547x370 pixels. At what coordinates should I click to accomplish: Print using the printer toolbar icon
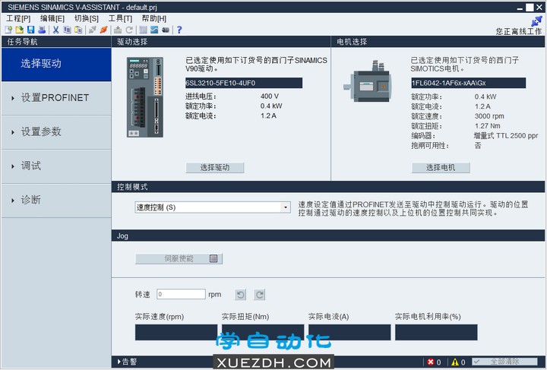[x=42, y=30]
